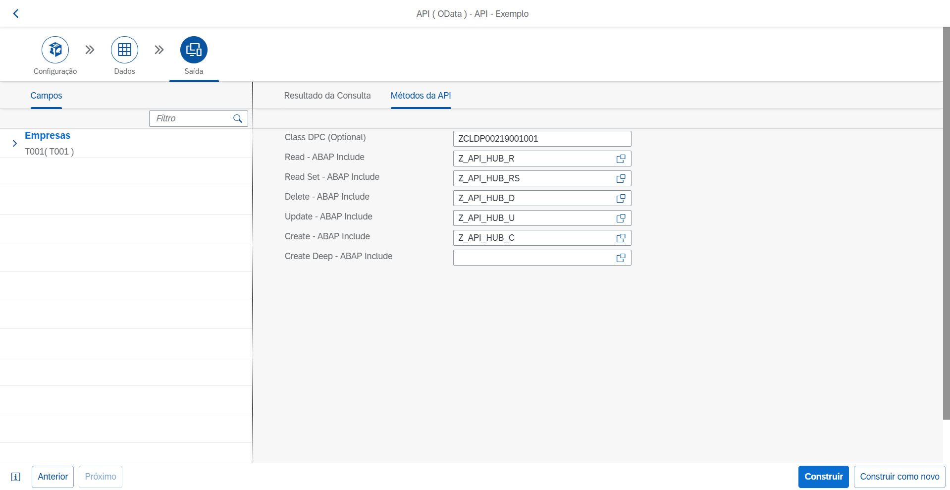Go to the Dados step grid icon
Viewport: 950px width, 490px height.
point(124,50)
